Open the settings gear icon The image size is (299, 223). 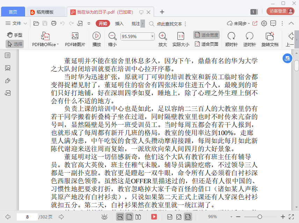264,23
